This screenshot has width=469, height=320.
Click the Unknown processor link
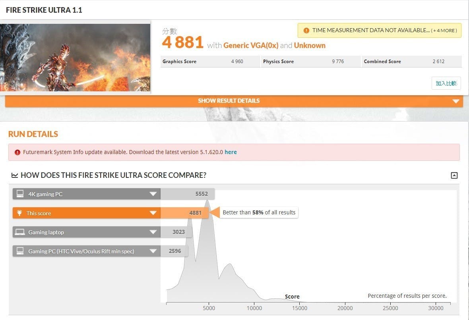(x=310, y=45)
